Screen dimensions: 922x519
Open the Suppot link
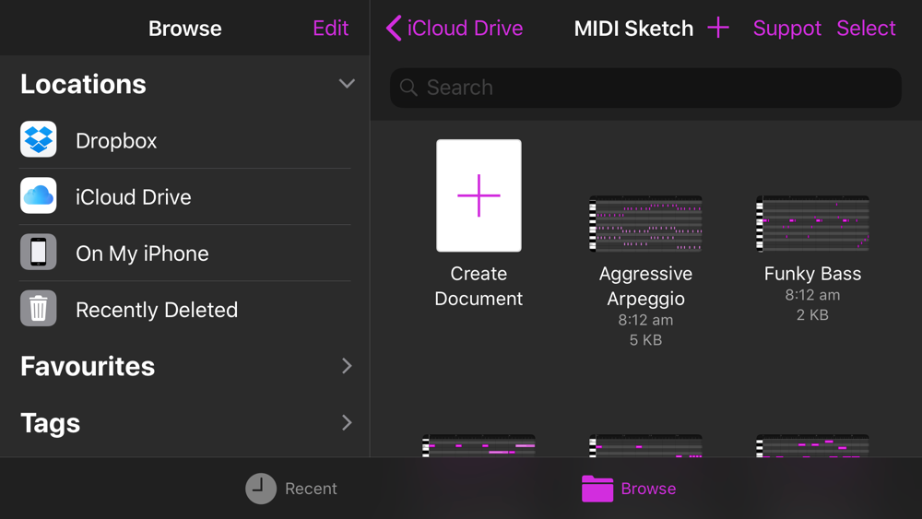(x=786, y=29)
